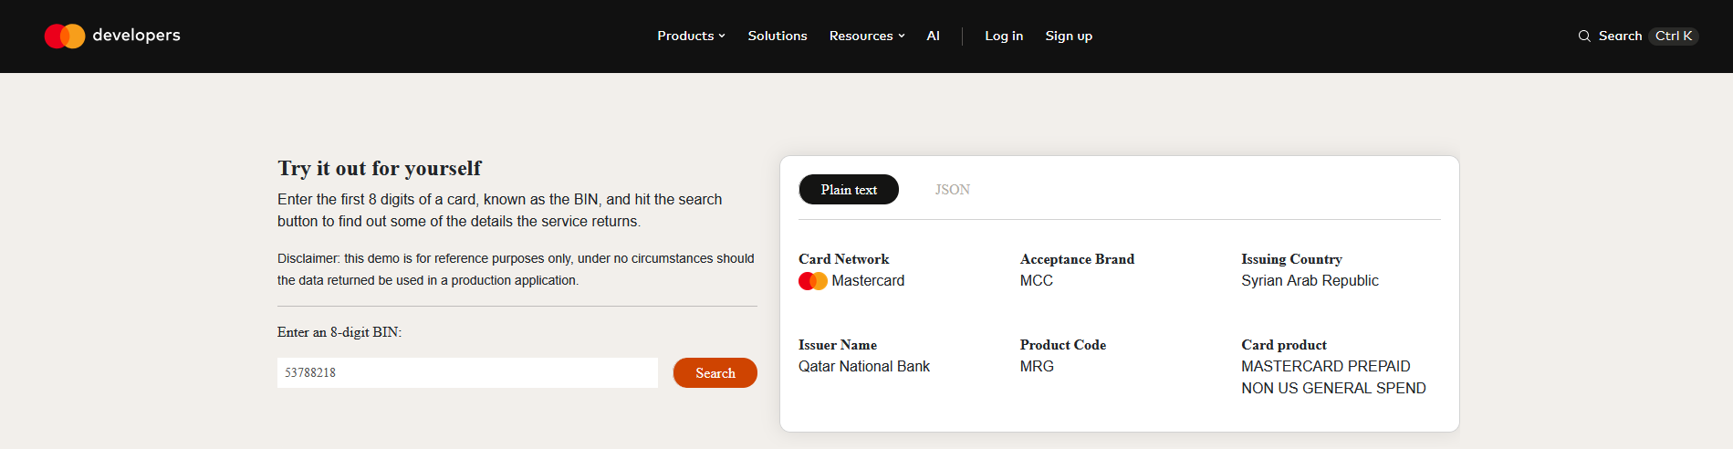Click the Ctrl K shortcut badge
The width and height of the screenshot is (1733, 449).
1674,36
